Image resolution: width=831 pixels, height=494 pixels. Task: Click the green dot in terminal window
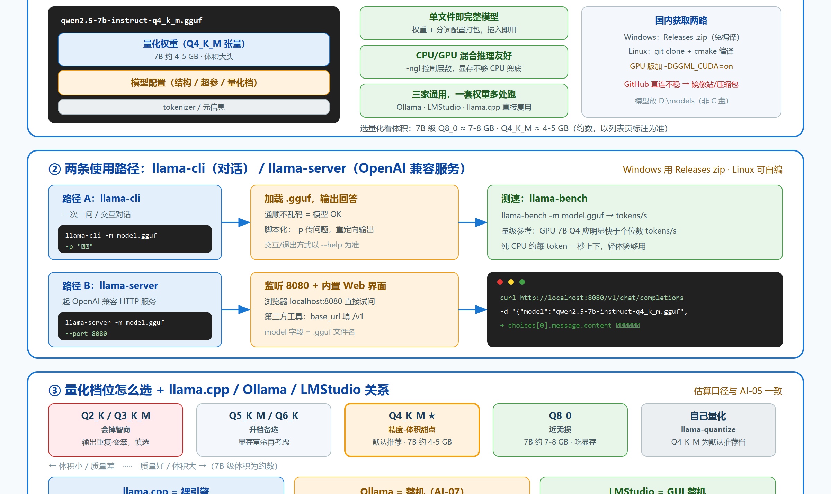pos(522,282)
